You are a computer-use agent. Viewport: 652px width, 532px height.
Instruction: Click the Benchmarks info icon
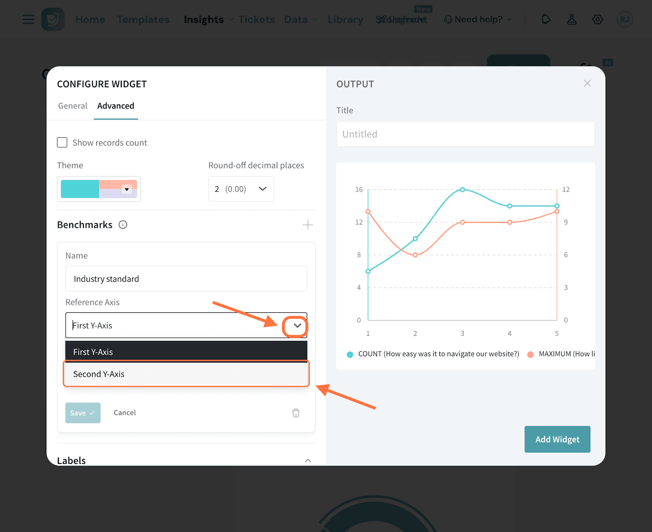(x=123, y=225)
